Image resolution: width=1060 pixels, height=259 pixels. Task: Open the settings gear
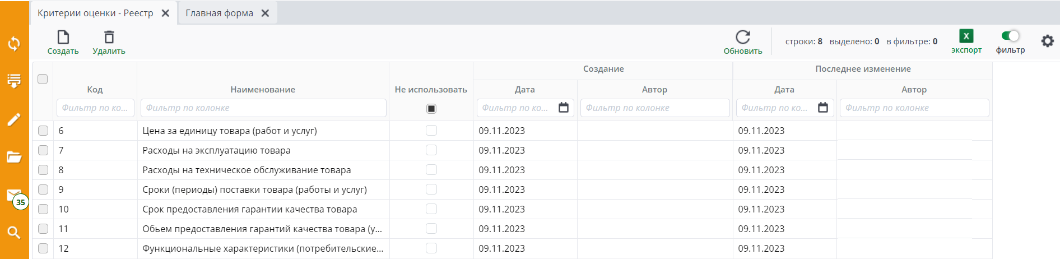pos(1047,41)
